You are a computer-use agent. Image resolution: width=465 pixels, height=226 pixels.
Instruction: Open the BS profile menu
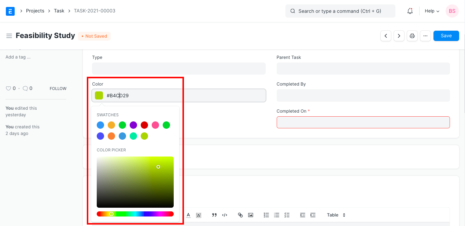452,11
